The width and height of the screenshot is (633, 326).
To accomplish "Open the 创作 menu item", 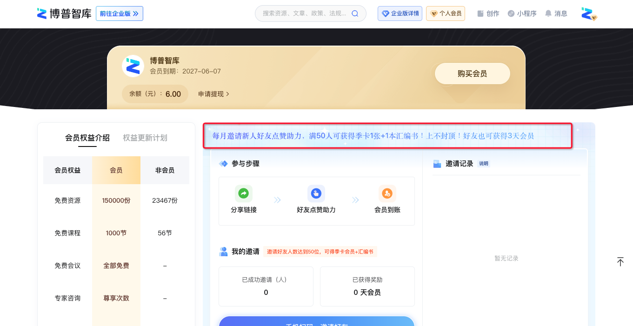I will [x=488, y=13].
